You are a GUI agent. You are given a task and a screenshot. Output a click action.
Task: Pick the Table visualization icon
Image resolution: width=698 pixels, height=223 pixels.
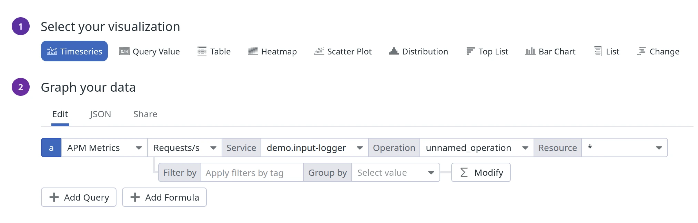point(202,51)
